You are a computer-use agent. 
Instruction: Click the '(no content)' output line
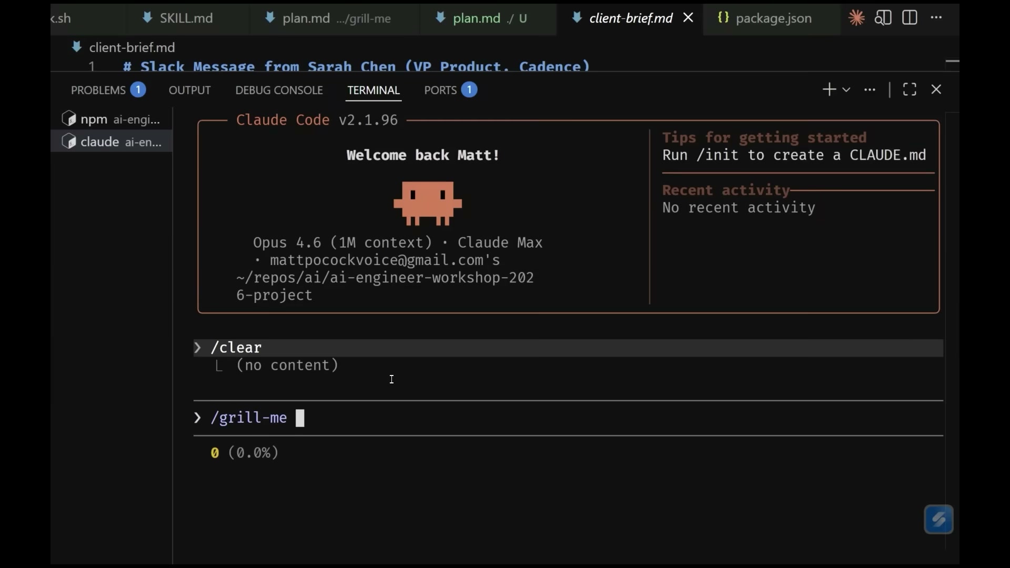click(x=287, y=366)
